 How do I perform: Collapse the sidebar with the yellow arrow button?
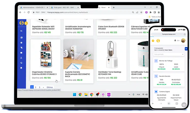coord(26,23)
